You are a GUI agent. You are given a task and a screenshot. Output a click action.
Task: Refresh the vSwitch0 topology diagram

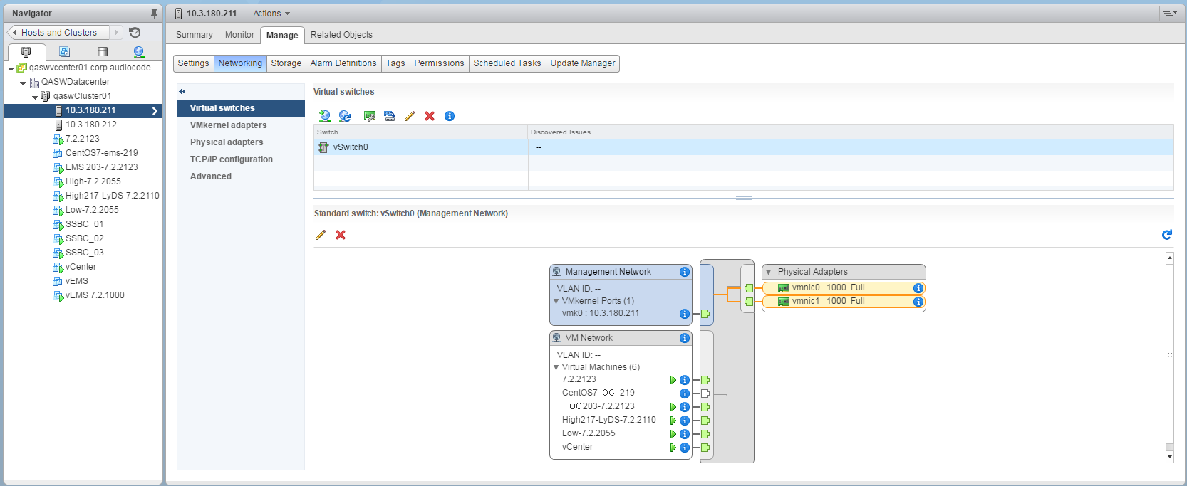pos(1166,235)
